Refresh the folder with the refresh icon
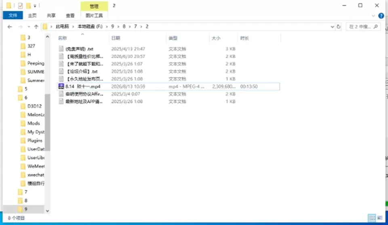 [339, 27]
